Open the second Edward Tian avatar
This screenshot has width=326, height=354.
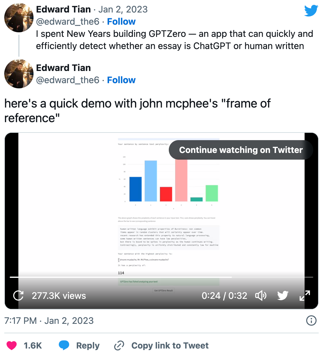(19, 74)
